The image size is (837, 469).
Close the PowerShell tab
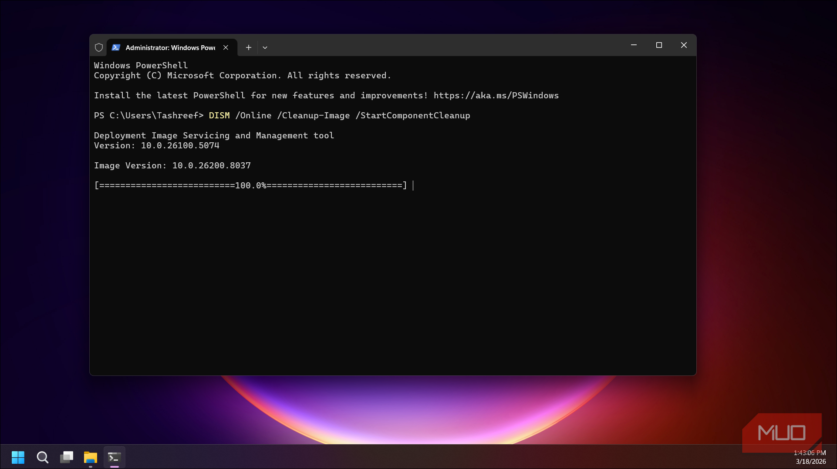click(226, 47)
